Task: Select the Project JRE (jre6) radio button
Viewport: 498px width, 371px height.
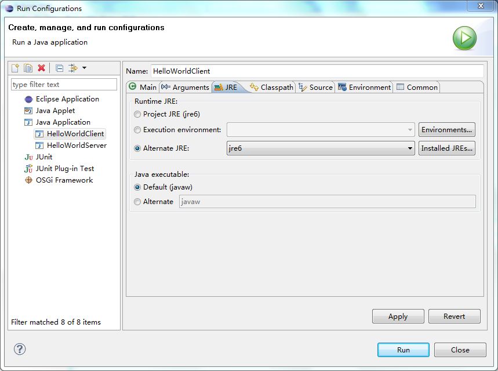Action: 137,114
